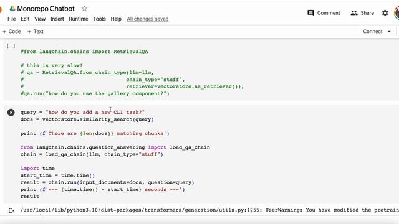Add a new Text cell
Image resolution: width=399 pixels, height=224 pixels.
click(36, 32)
